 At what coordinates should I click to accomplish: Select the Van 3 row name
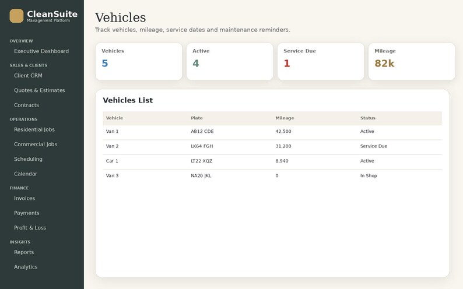point(112,176)
